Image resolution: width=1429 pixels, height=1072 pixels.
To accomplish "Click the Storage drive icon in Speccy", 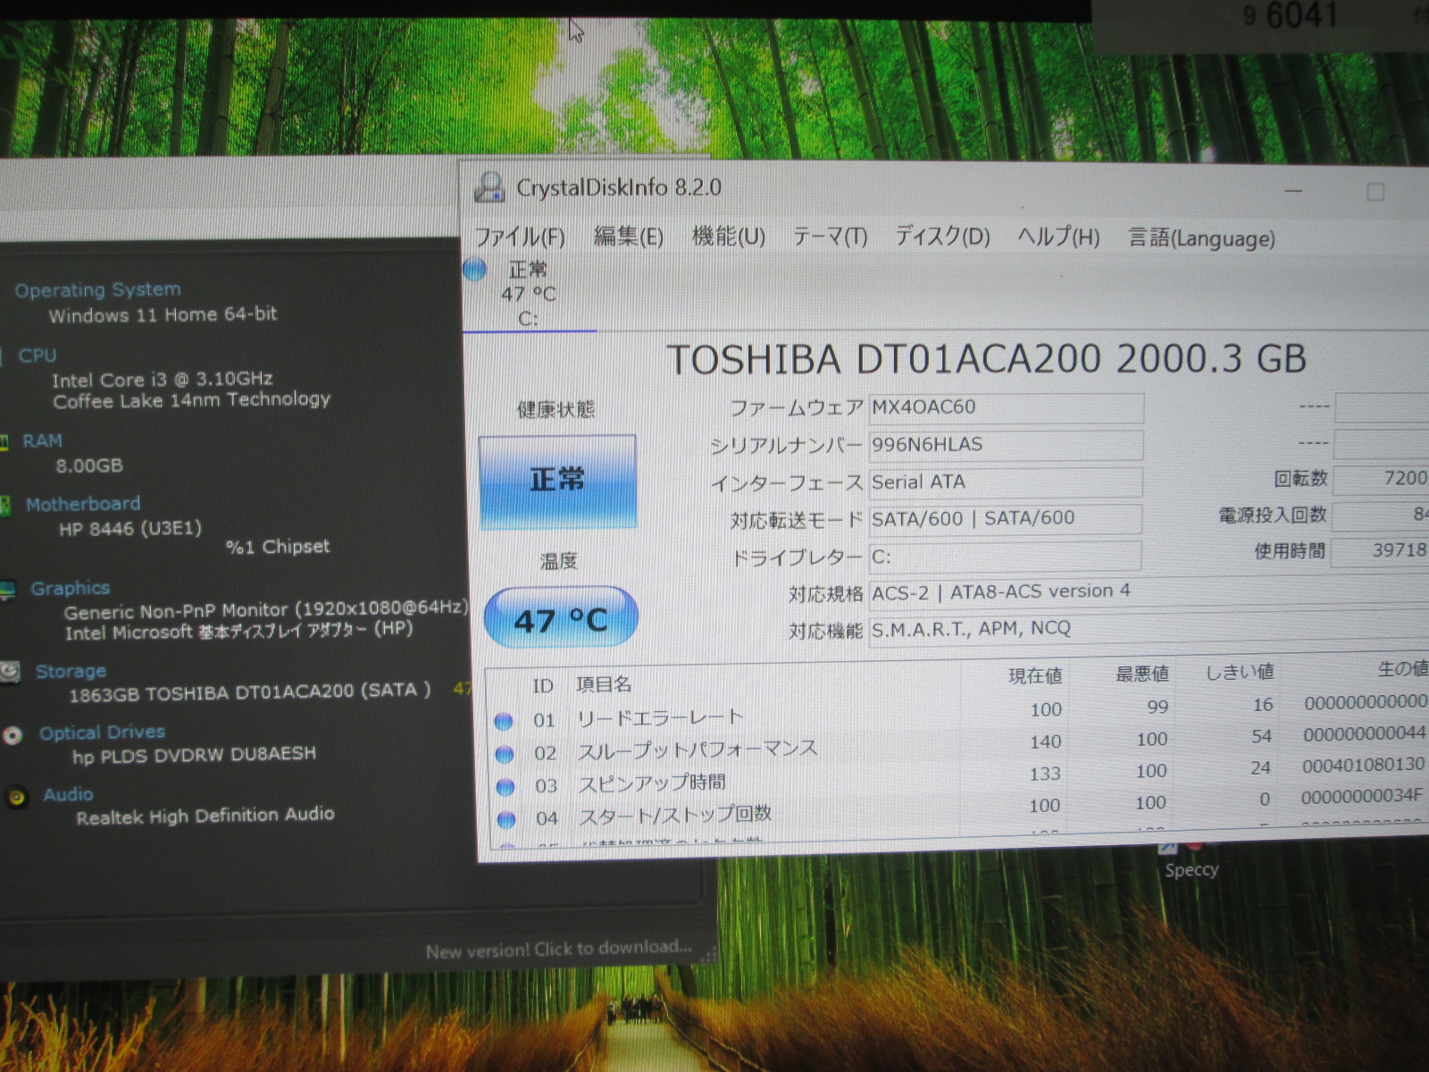I will click(11, 672).
